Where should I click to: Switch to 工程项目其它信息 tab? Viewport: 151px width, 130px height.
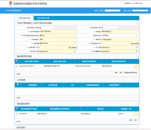point(43,18)
